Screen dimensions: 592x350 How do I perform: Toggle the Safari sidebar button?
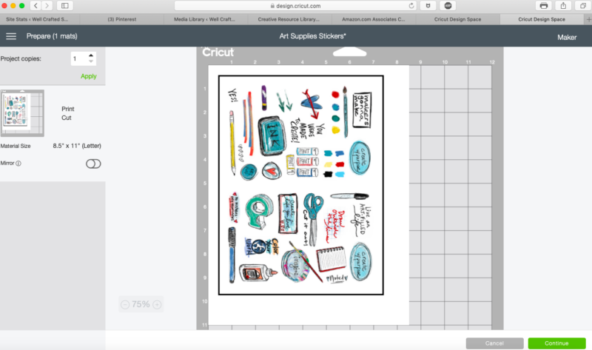tap(65, 6)
